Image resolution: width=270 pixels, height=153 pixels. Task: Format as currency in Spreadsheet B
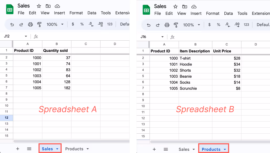pos(209,25)
